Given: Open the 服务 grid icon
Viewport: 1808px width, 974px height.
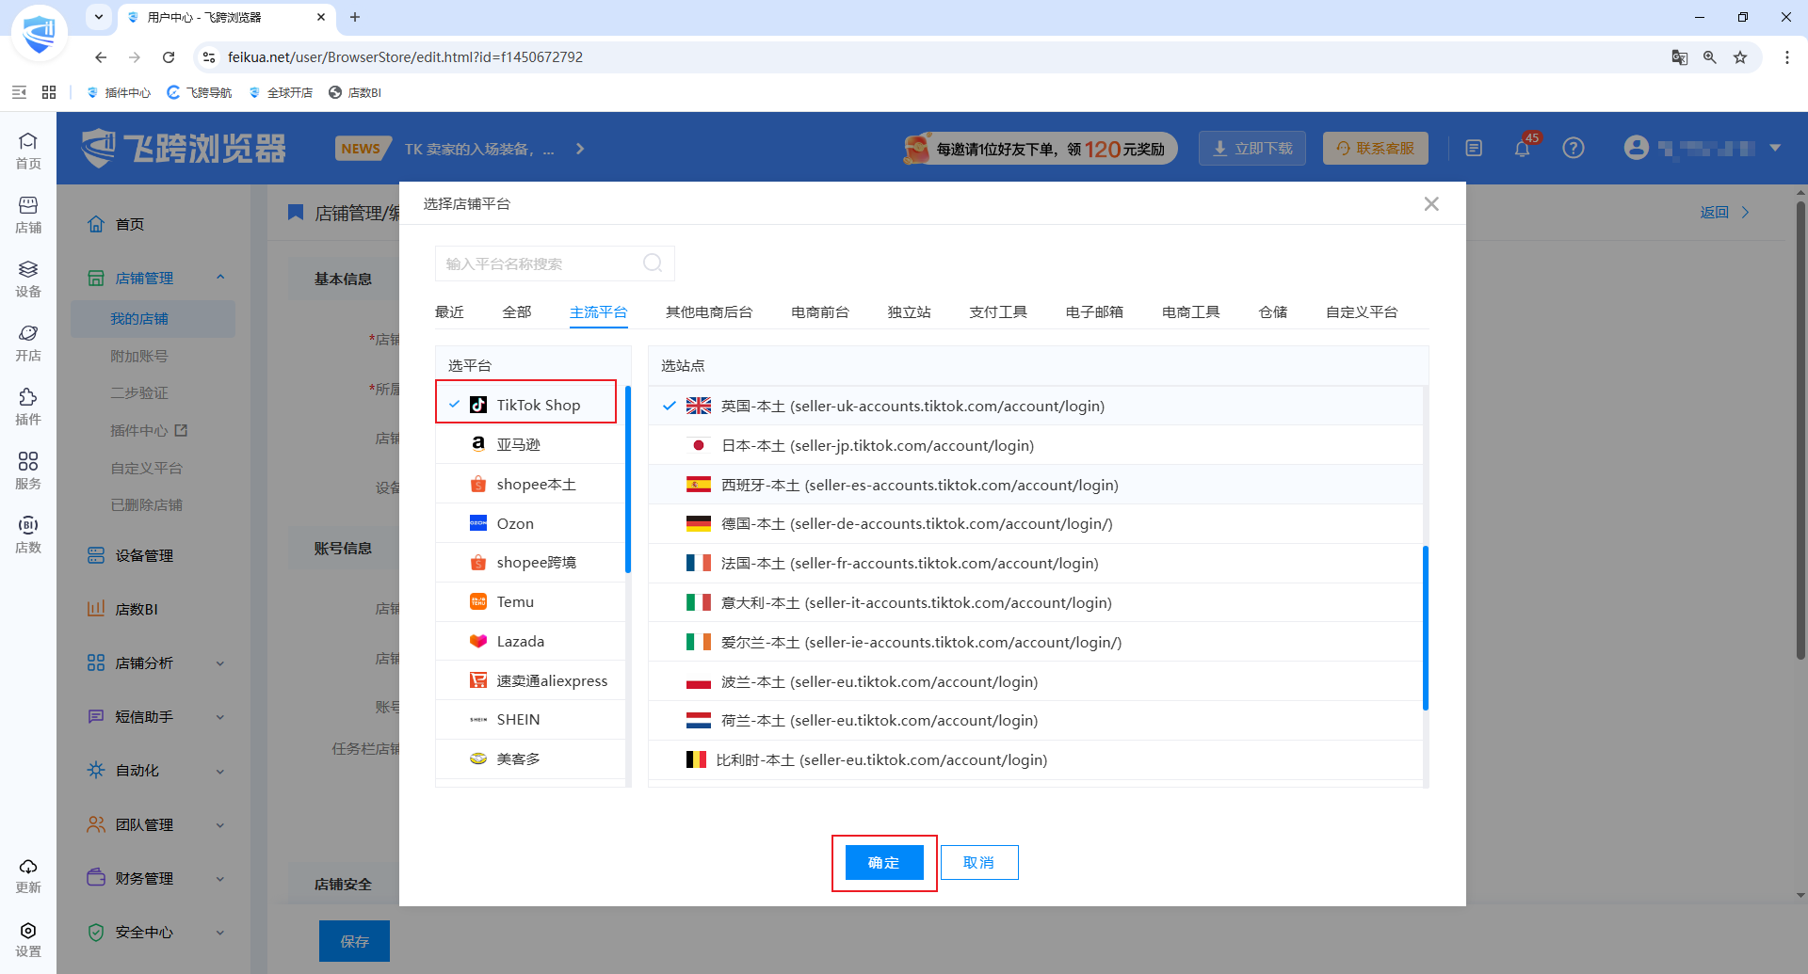Looking at the screenshot, I should pyautogui.click(x=28, y=471).
